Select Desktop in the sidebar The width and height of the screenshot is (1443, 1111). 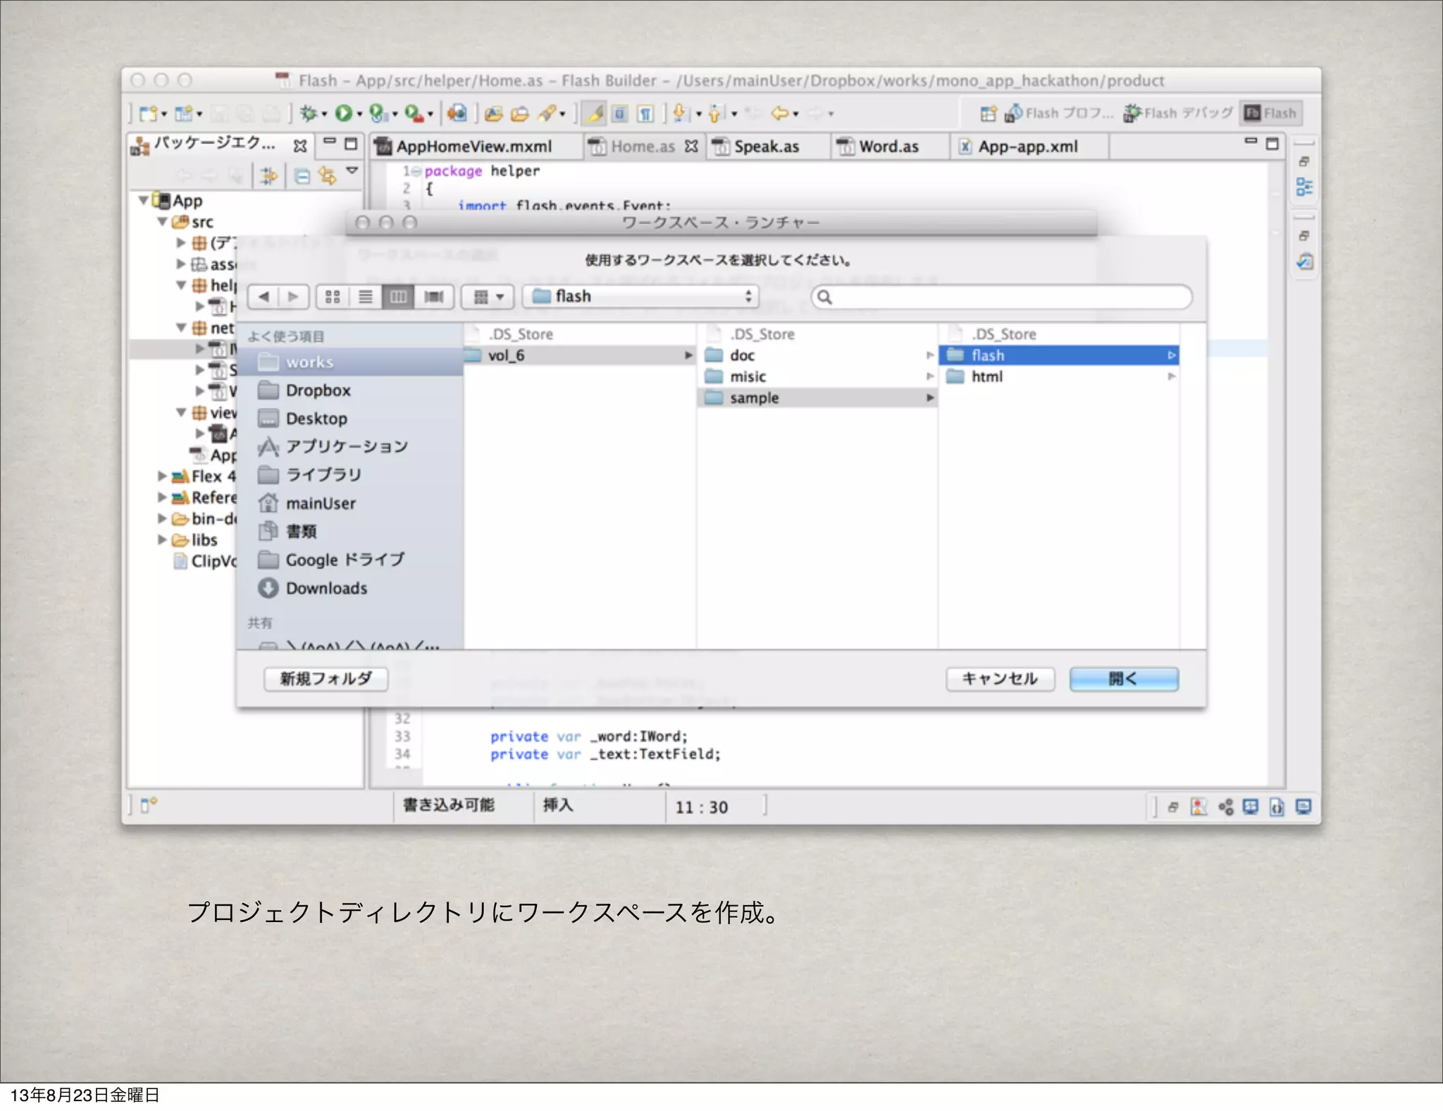351,419
